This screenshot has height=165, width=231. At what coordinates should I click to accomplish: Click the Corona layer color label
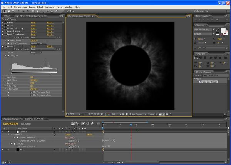coord(18,132)
